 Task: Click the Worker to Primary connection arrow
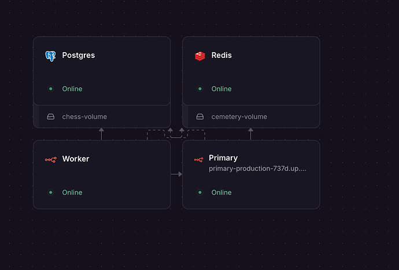pyautogui.click(x=176, y=174)
